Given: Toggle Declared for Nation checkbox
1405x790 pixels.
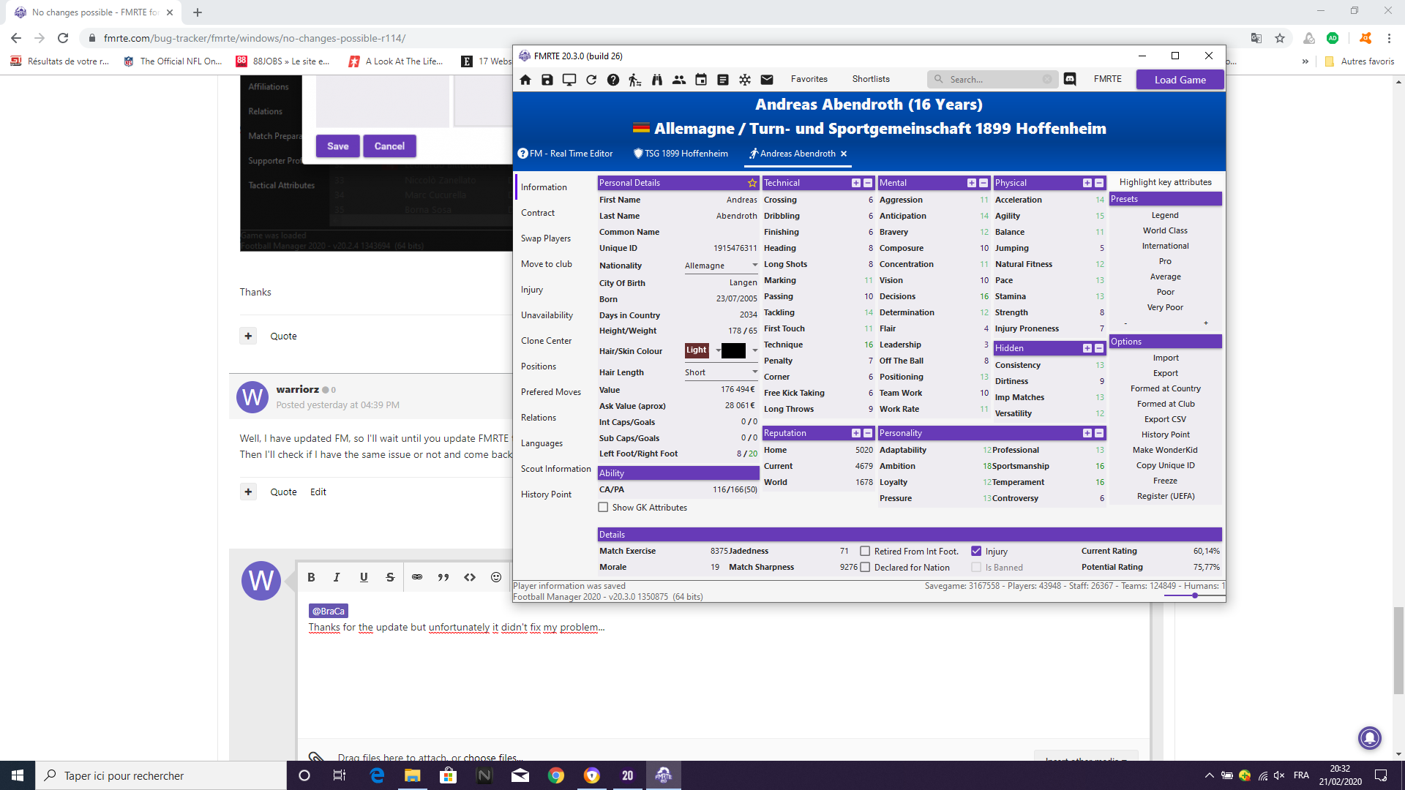Looking at the screenshot, I should pos(865,567).
